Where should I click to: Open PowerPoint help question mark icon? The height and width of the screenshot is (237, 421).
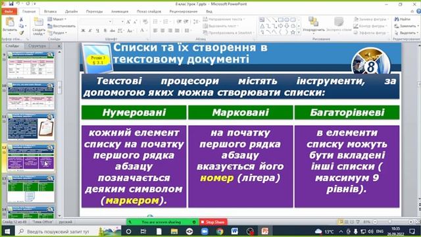(x=418, y=11)
